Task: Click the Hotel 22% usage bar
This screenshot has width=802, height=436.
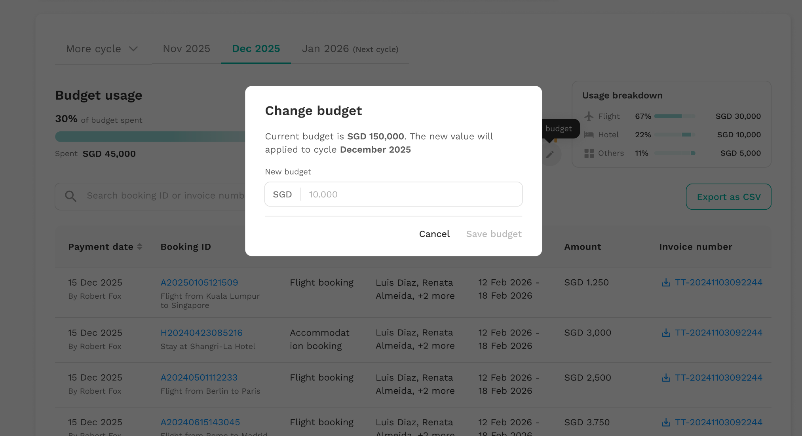Action: (675, 135)
